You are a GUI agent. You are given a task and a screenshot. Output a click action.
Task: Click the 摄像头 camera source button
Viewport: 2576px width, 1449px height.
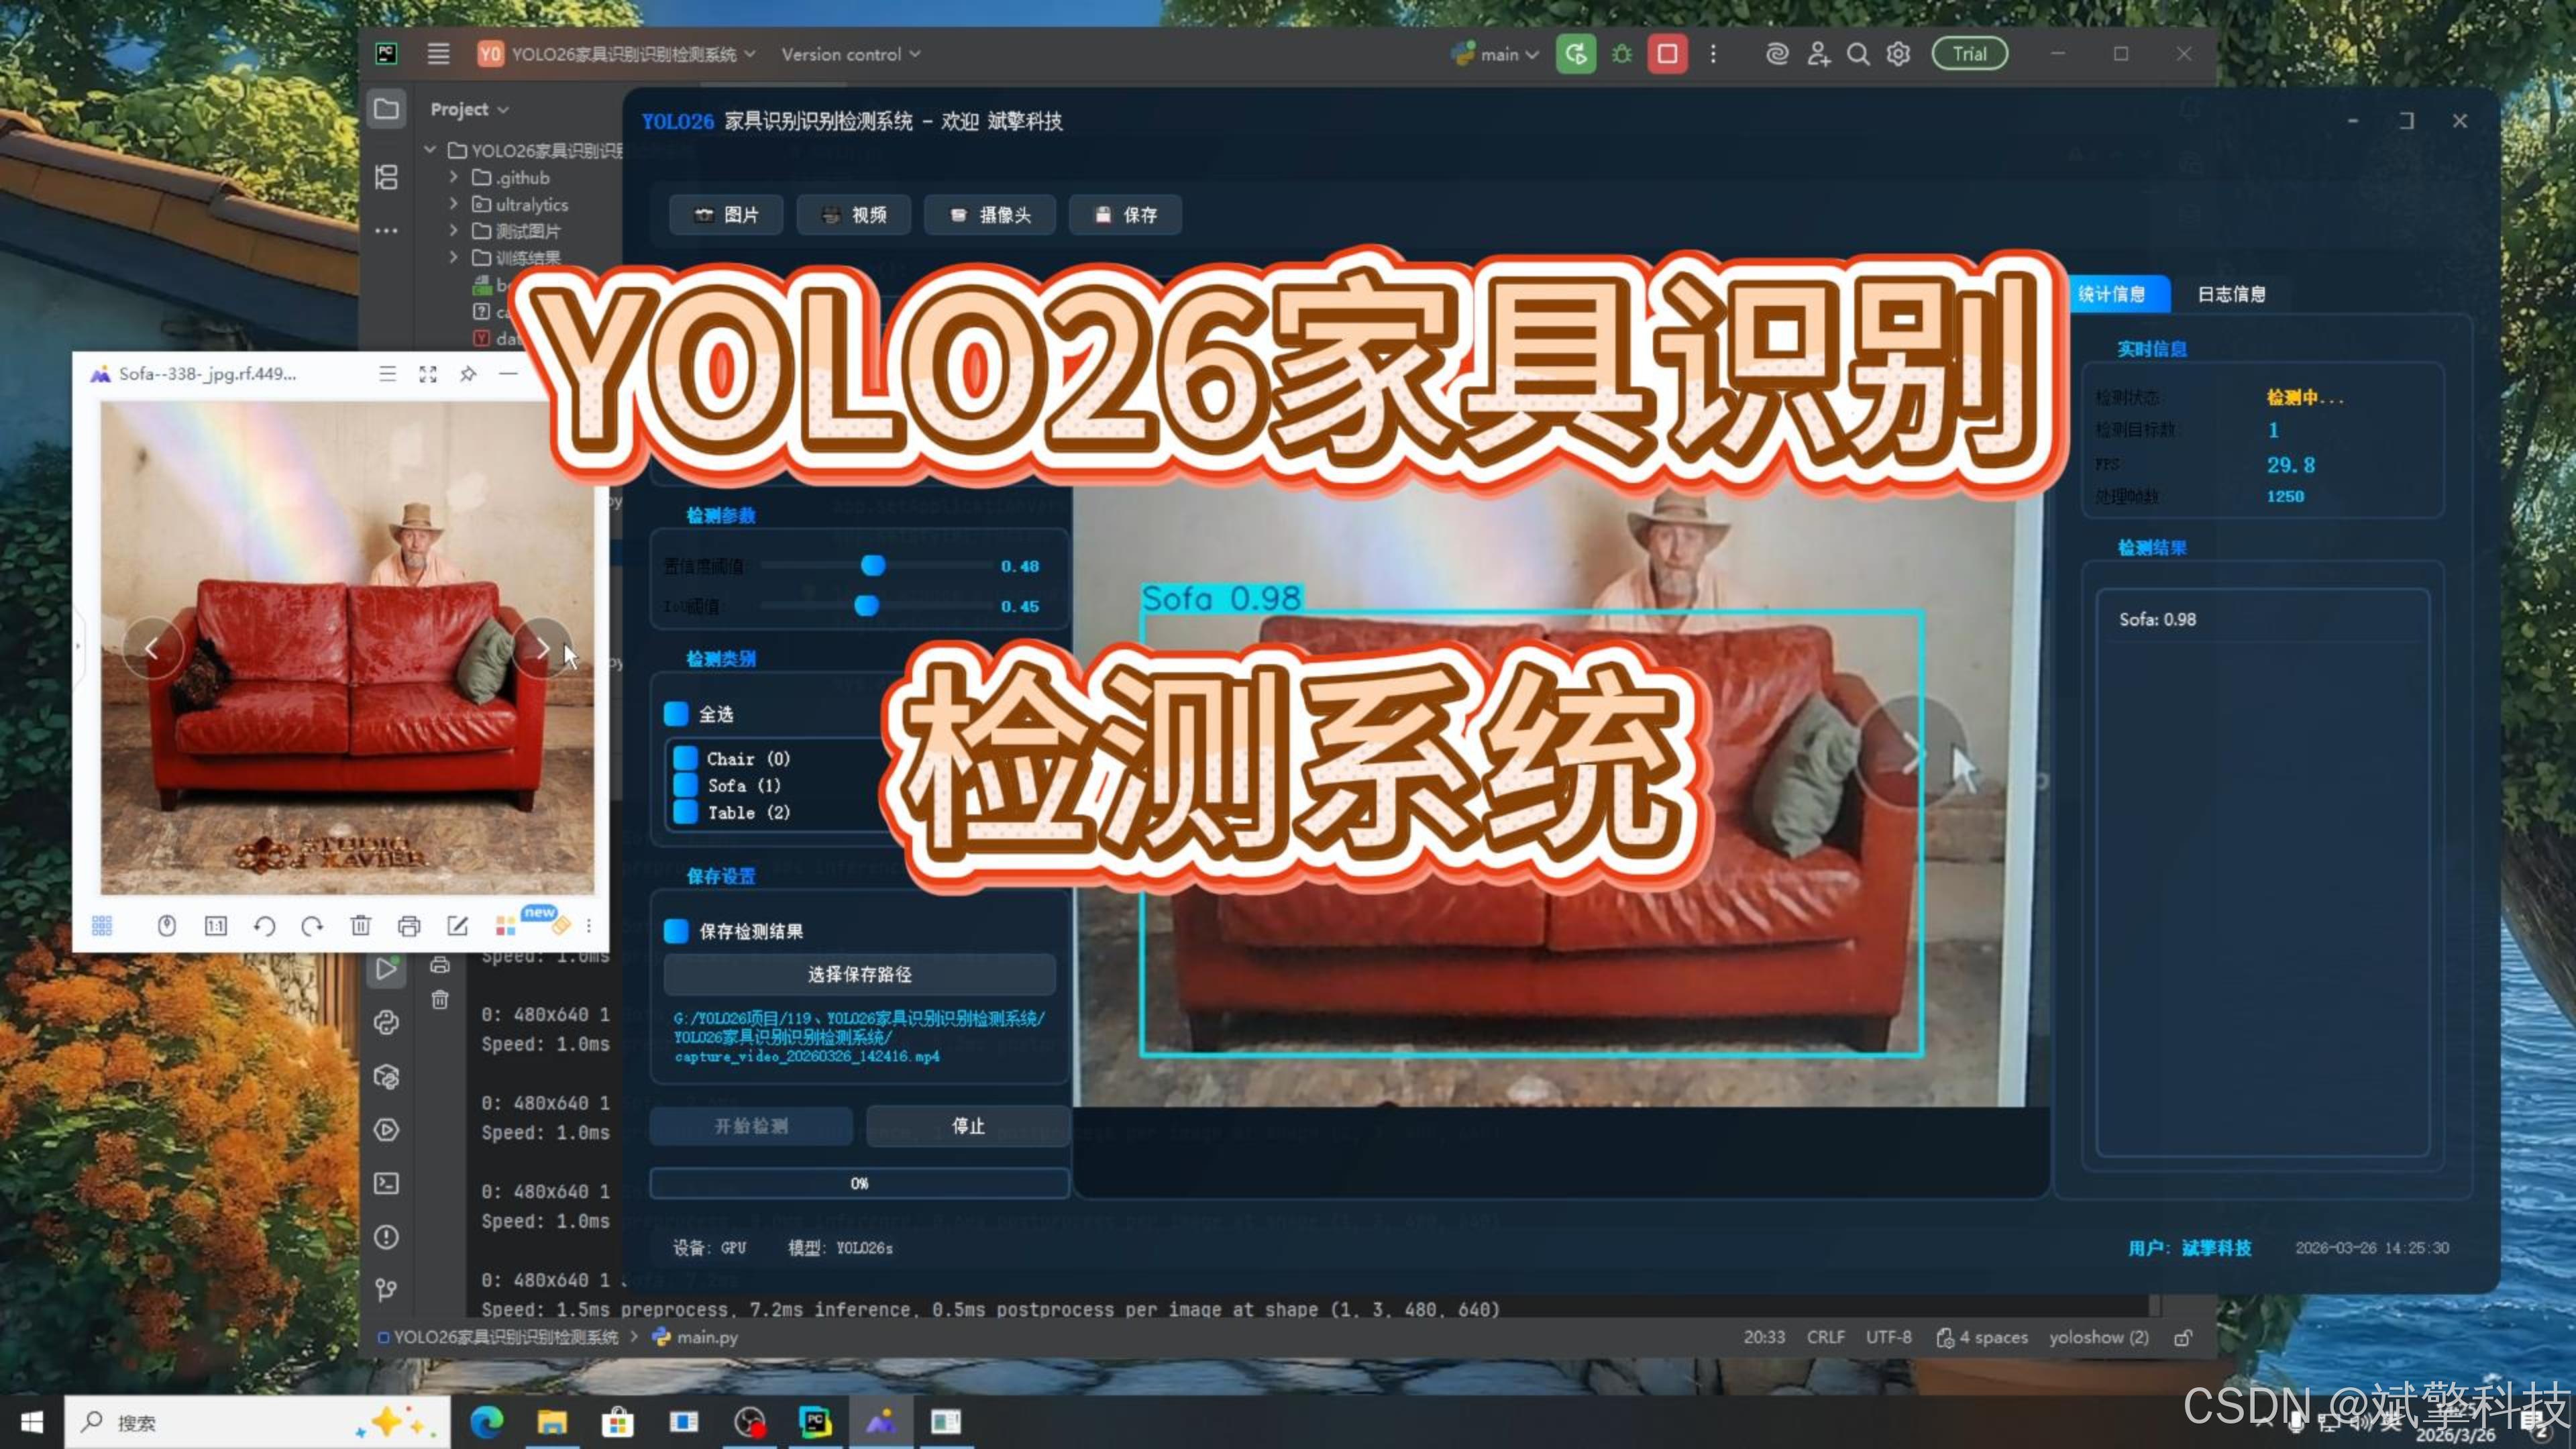tap(990, 214)
